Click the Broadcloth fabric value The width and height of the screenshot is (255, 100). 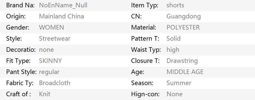point(55,83)
